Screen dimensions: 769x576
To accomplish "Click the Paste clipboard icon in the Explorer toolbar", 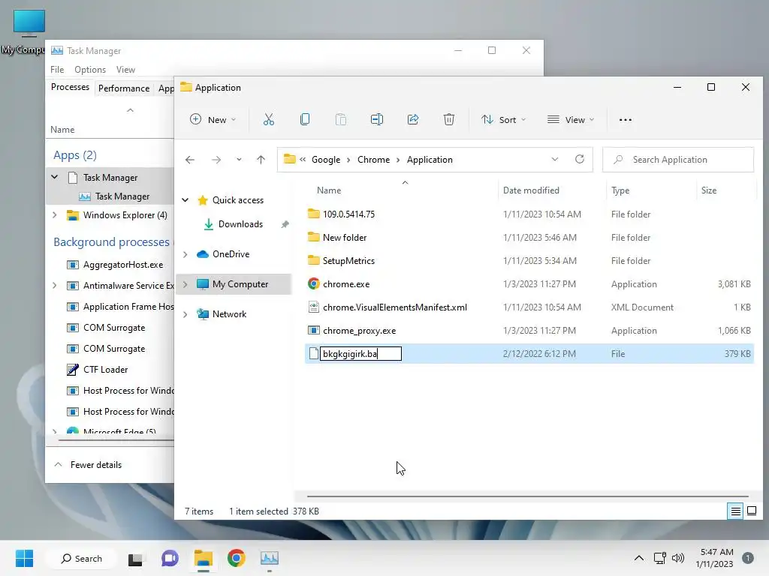I will tap(341, 119).
